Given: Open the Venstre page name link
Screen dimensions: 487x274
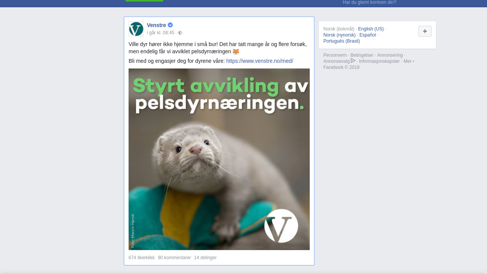Looking at the screenshot, I should [156, 25].
